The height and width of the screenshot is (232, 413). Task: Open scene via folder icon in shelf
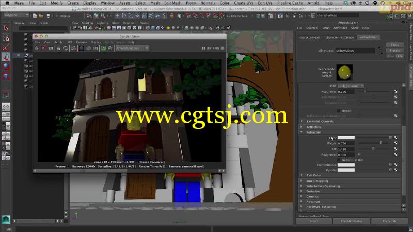(x=41, y=16)
